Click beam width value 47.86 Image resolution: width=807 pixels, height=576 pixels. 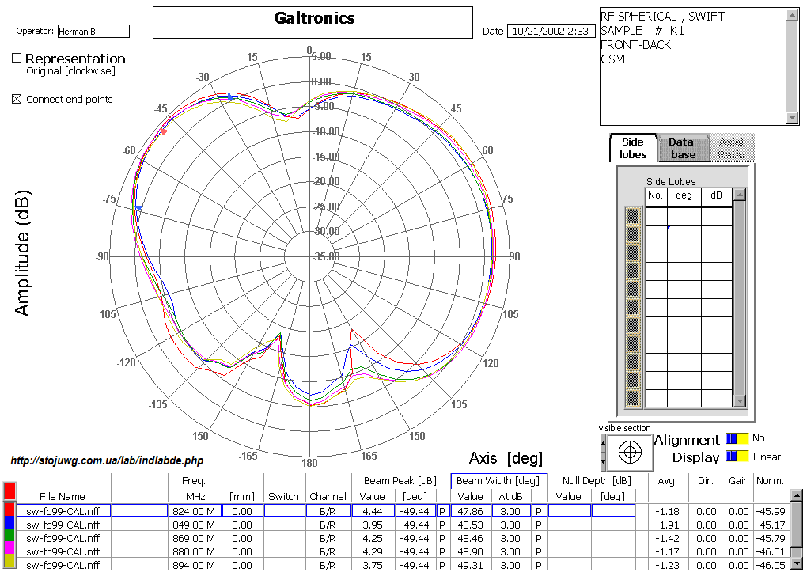click(471, 511)
